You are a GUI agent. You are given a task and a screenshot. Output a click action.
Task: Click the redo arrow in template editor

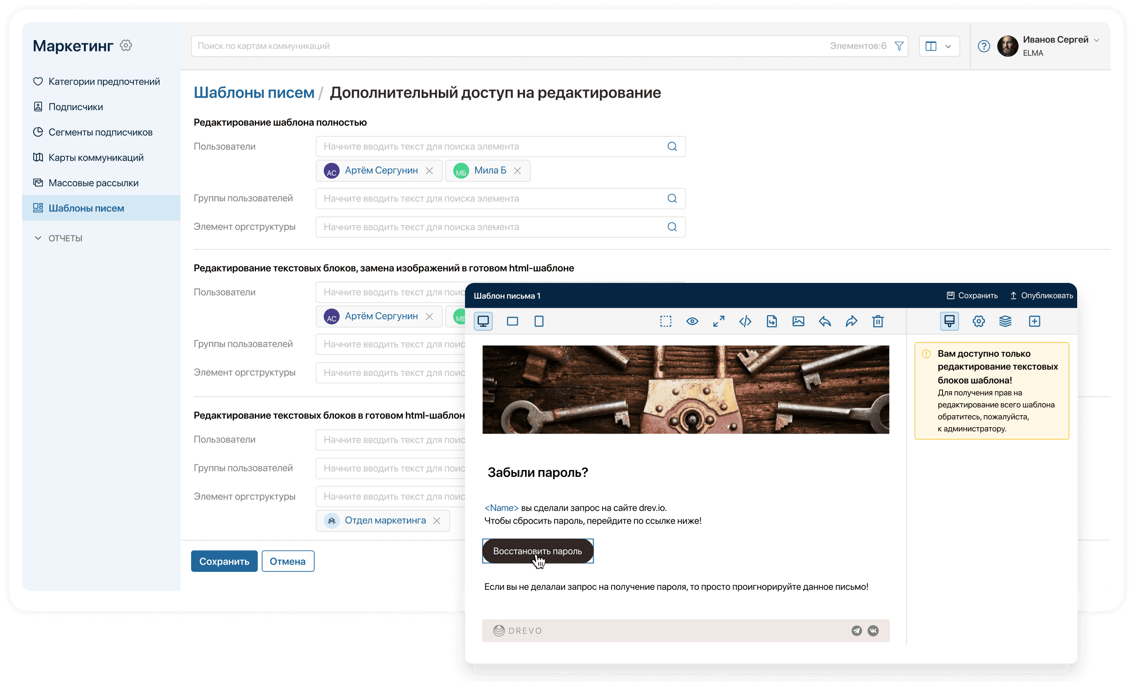coord(851,321)
